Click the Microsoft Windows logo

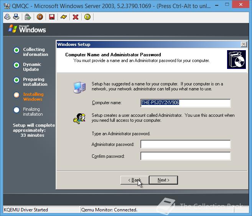(x=27, y=29)
